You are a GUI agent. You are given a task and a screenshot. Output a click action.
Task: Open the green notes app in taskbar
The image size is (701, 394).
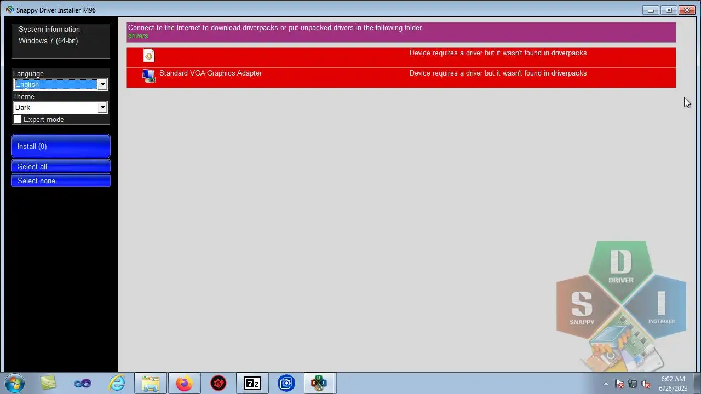(48, 383)
